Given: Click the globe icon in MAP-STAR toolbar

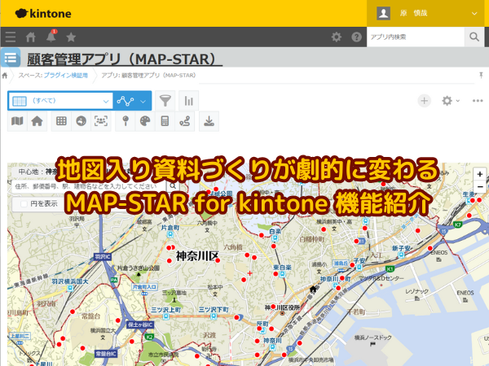Looking at the screenshot, I should tap(81, 121).
